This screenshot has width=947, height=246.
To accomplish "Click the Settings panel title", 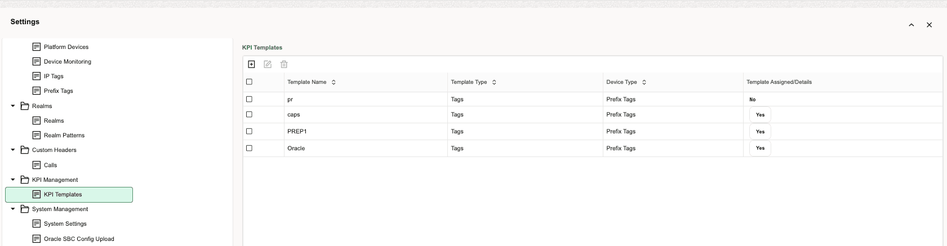I will 25,21.
